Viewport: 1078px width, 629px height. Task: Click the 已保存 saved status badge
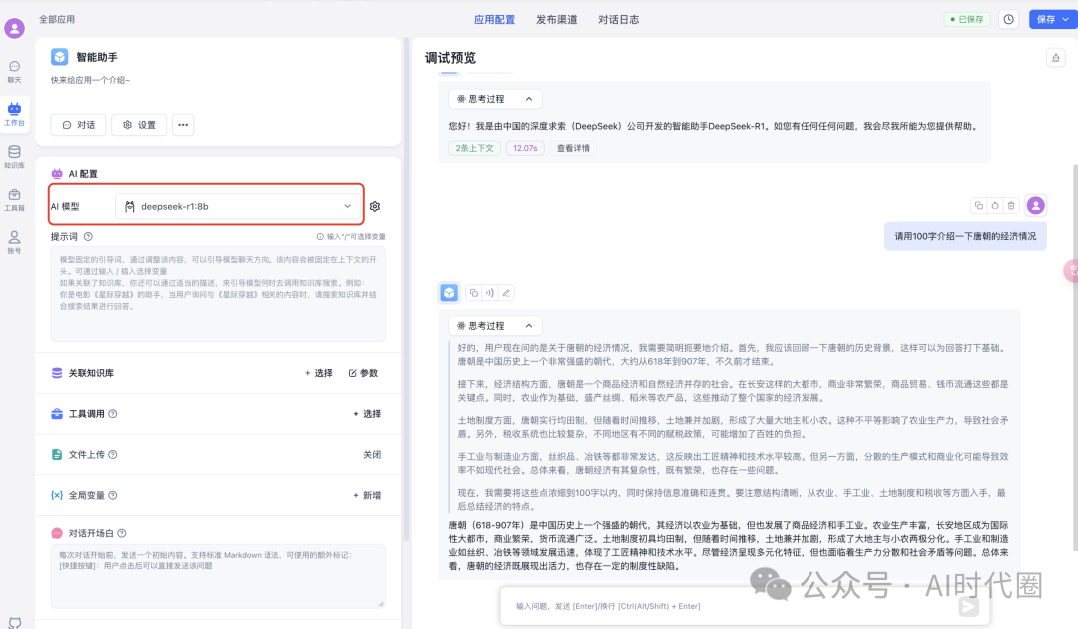967,19
